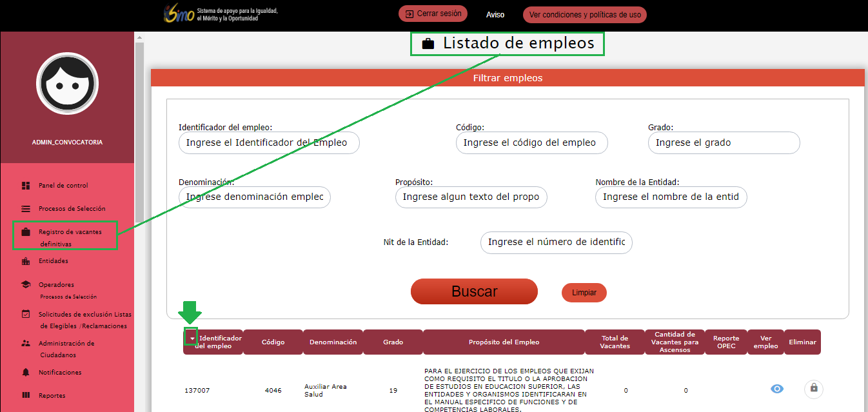The width and height of the screenshot is (868, 412).
Task: Click the Notificaciones bell icon
Action: pyautogui.click(x=26, y=373)
